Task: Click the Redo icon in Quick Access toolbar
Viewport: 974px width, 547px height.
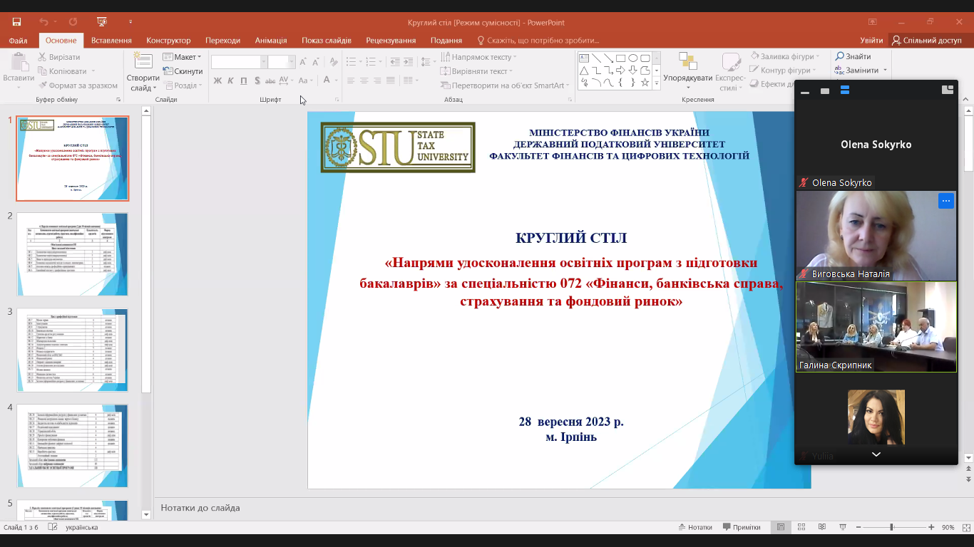Action: (x=73, y=22)
